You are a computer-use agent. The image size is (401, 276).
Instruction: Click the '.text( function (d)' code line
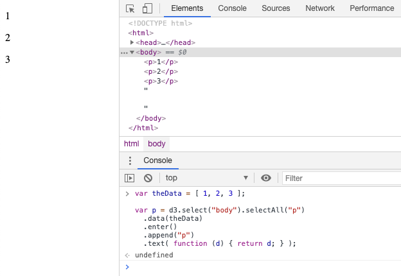click(220, 243)
